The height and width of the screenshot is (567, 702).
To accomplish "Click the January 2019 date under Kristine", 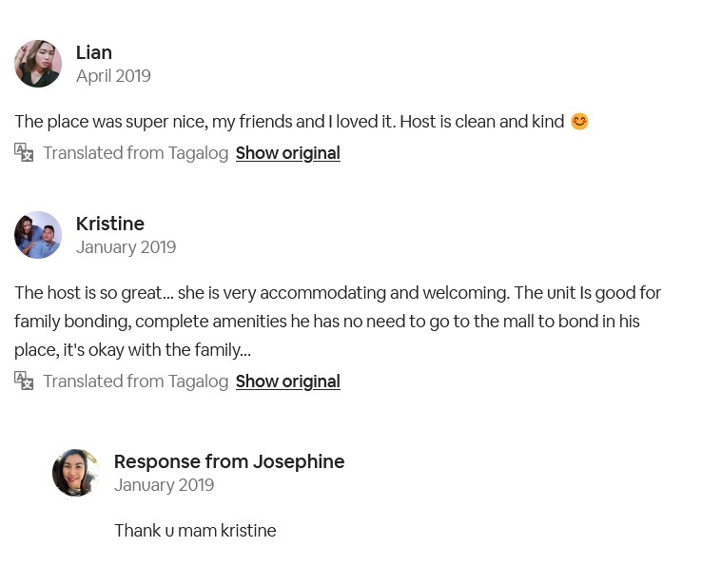I will (x=126, y=247).
